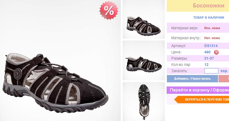Screen dimensions: 229x121
Task: Click the size range 31-37
Action: [209, 58]
